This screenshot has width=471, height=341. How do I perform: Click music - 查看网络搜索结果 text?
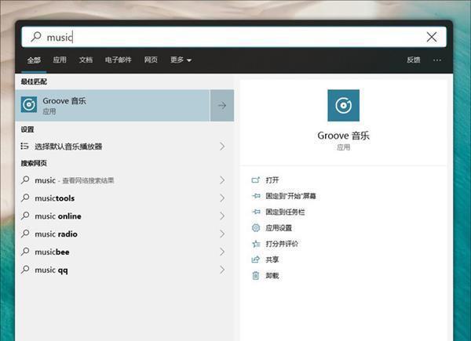point(75,180)
